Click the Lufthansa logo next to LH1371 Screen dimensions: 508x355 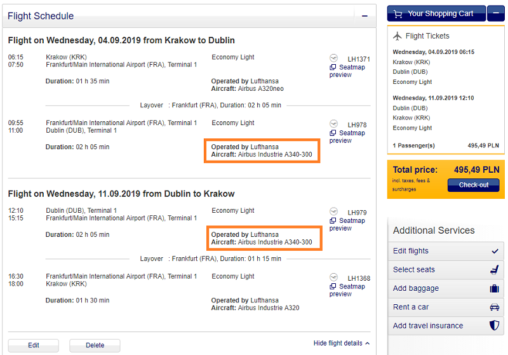pyautogui.click(x=334, y=58)
